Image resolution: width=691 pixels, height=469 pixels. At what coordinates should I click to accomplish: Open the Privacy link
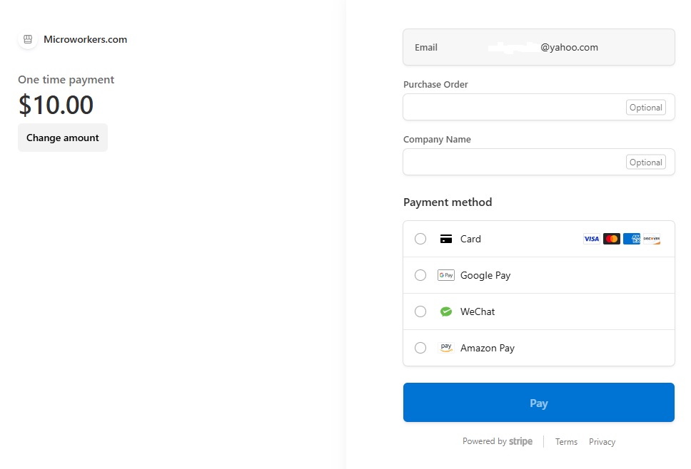click(x=602, y=442)
